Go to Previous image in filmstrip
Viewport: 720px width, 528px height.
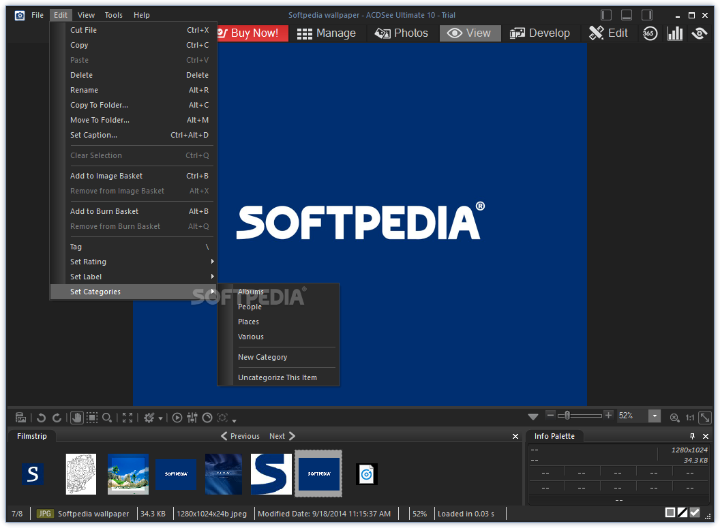pyautogui.click(x=240, y=436)
